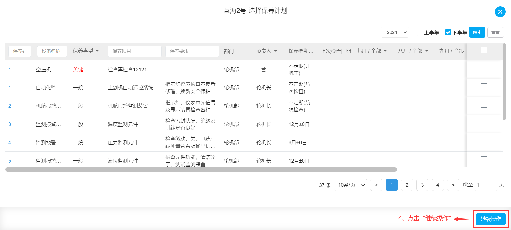Check the row for 主副机自动遥控系统
Image resolution: width=511 pixels, height=230 pixels.
coord(484,86)
